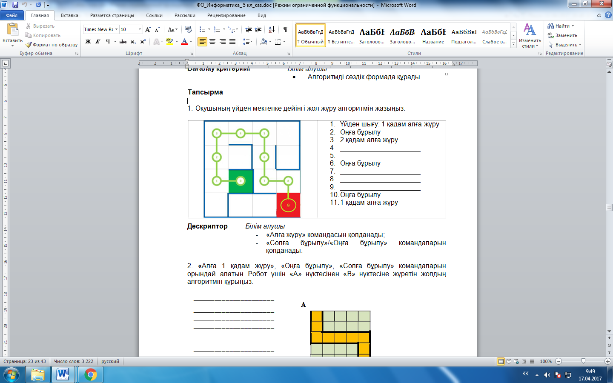
Task: Justify the paragraph text
Action: click(x=232, y=42)
